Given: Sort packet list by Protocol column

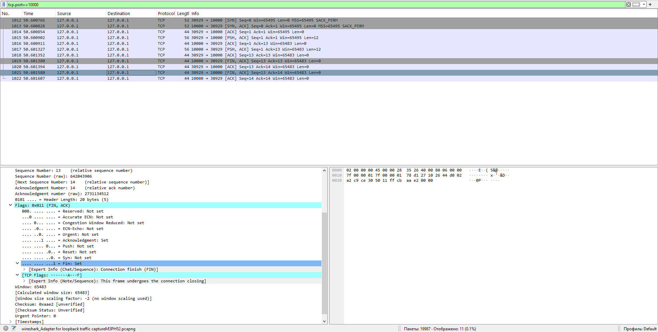Looking at the screenshot, I should (x=166, y=14).
